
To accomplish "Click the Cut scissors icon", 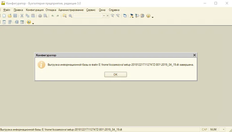I will pos(22,16).
